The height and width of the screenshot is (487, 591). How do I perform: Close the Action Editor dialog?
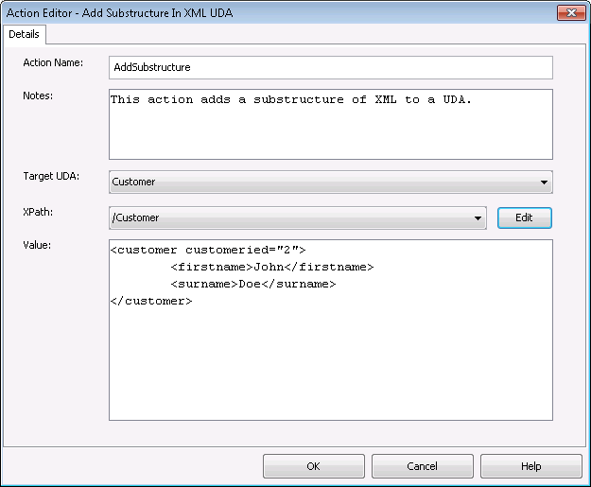[570, 13]
